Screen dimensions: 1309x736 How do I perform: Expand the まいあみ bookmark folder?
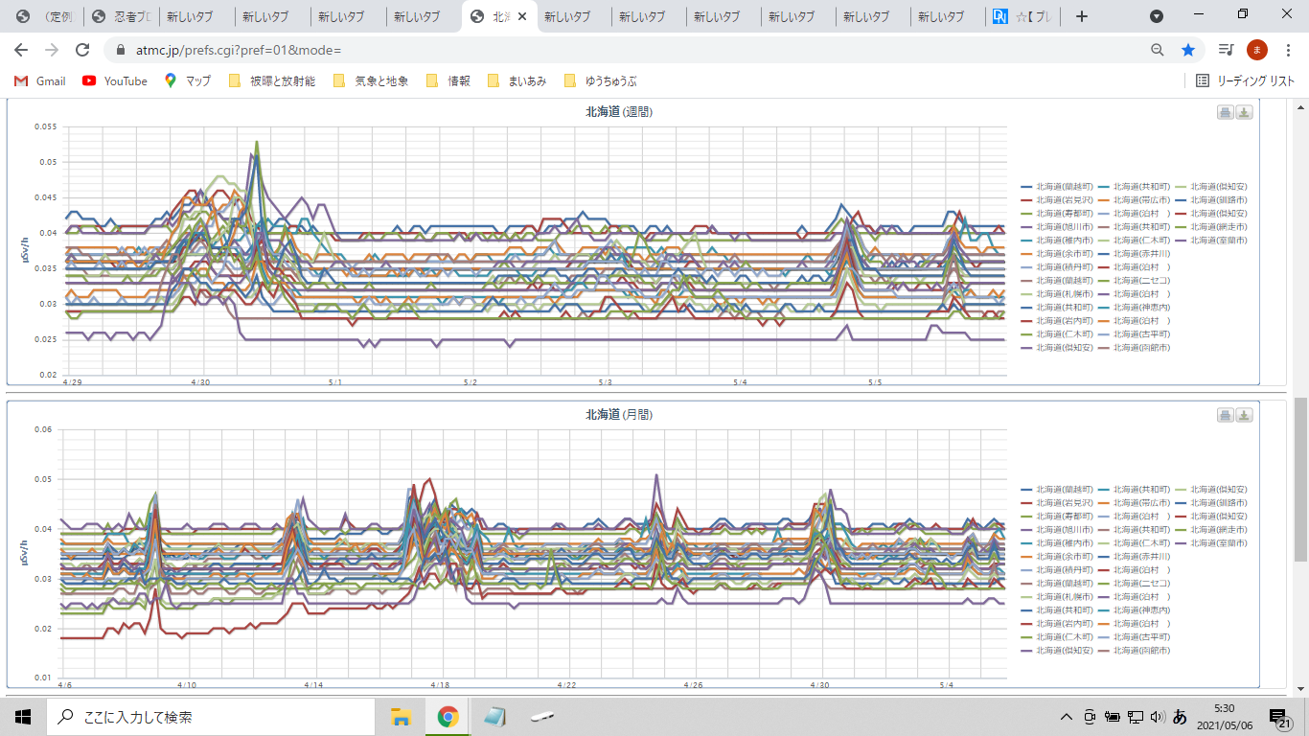[517, 81]
